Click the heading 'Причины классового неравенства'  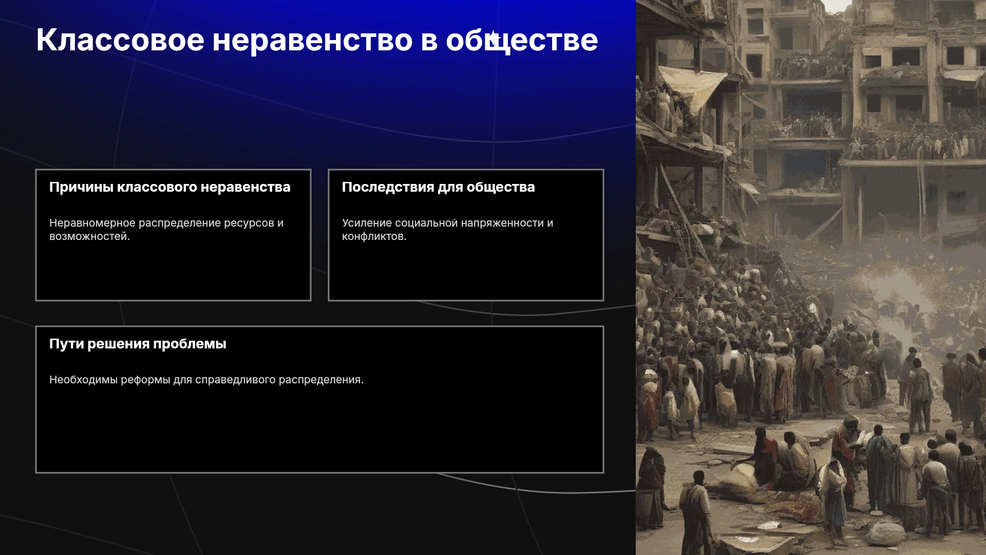[x=170, y=187]
